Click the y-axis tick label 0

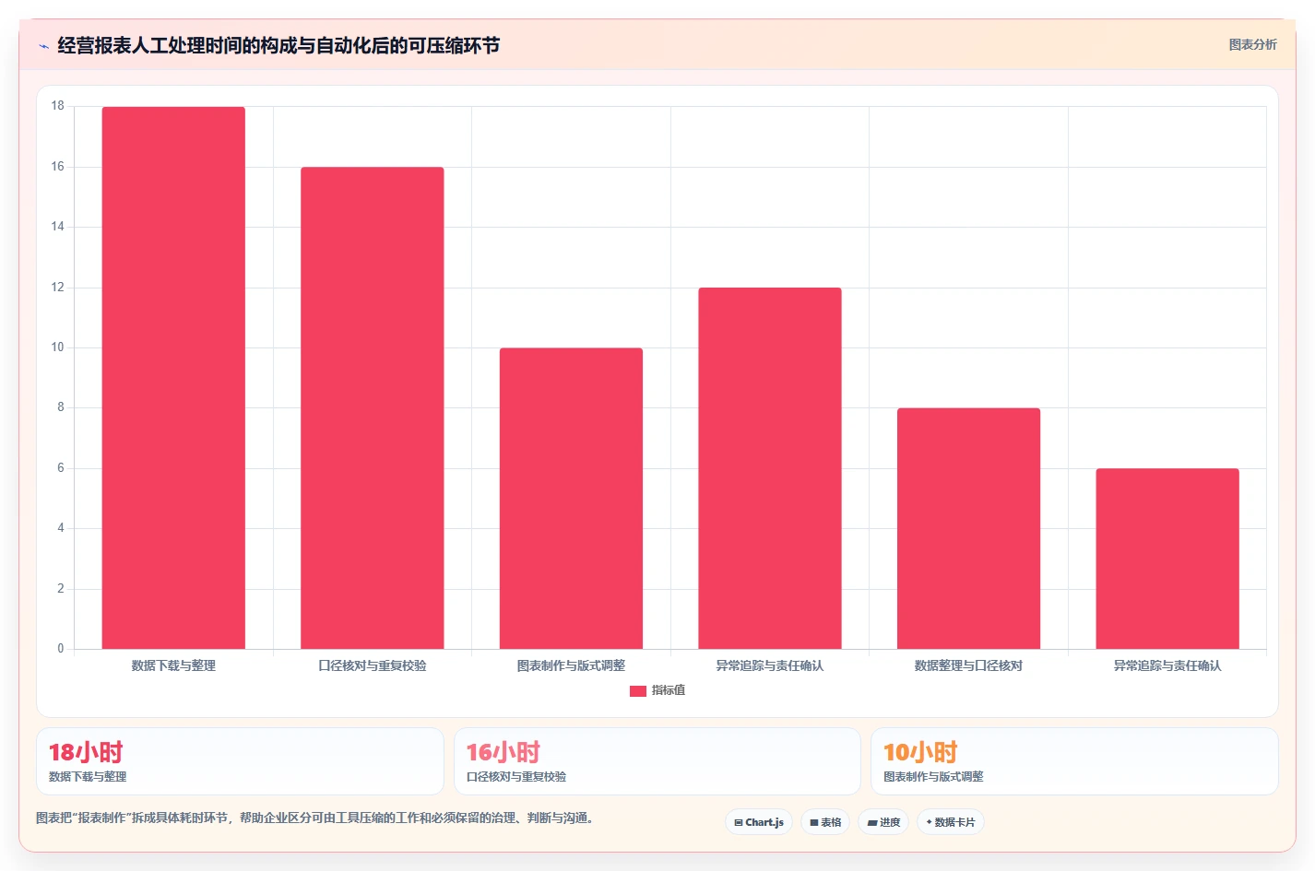(61, 649)
